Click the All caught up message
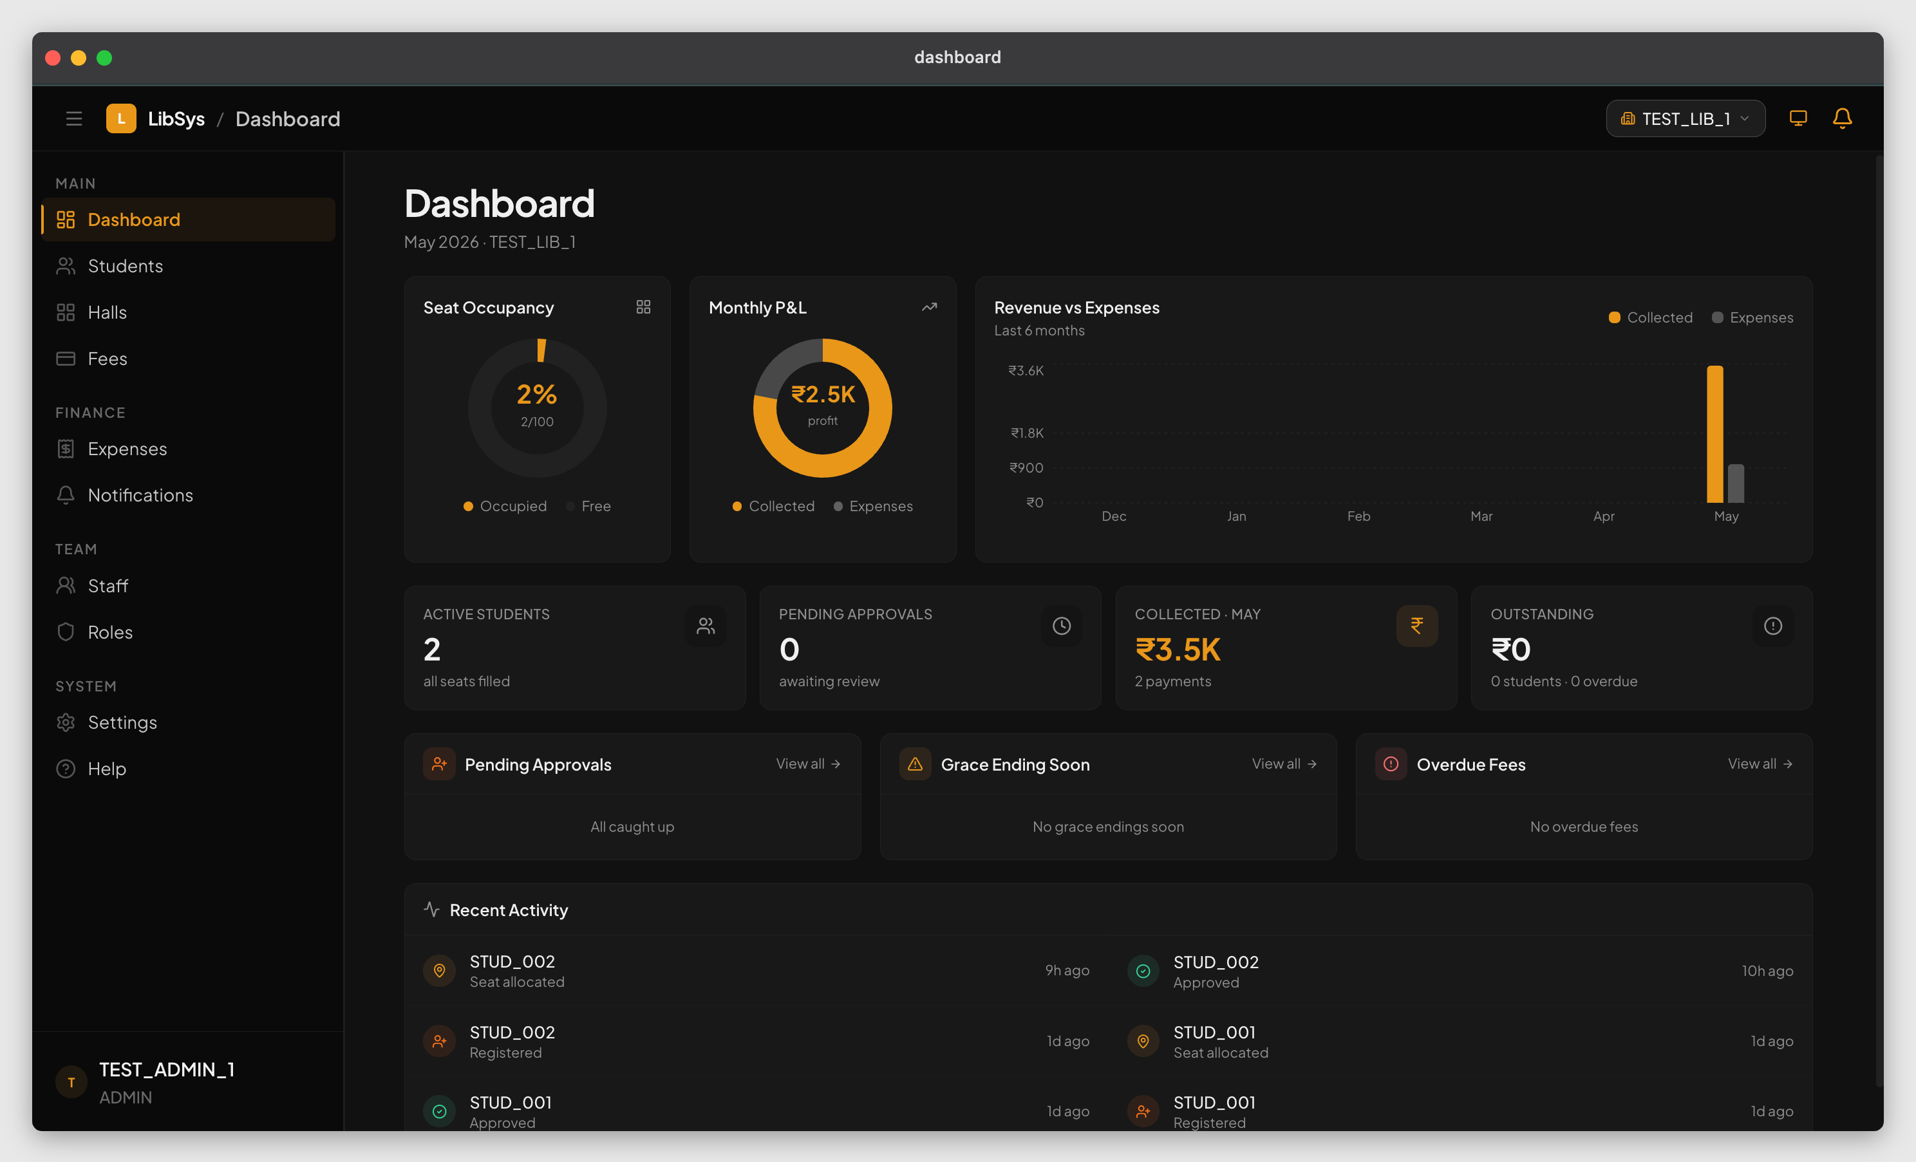The height and width of the screenshot is (1162, 1916). (x=632, y=826)
